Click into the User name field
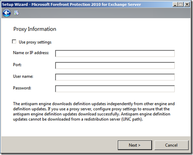 (115, 77)
